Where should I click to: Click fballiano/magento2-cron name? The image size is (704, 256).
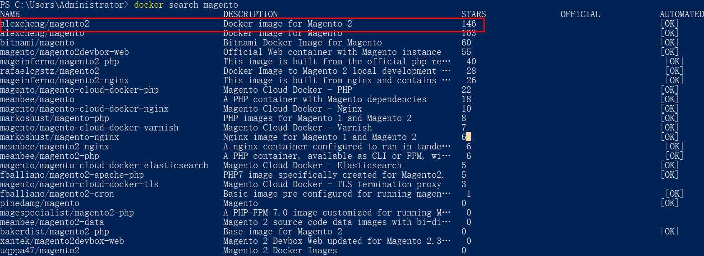(57, 194)
